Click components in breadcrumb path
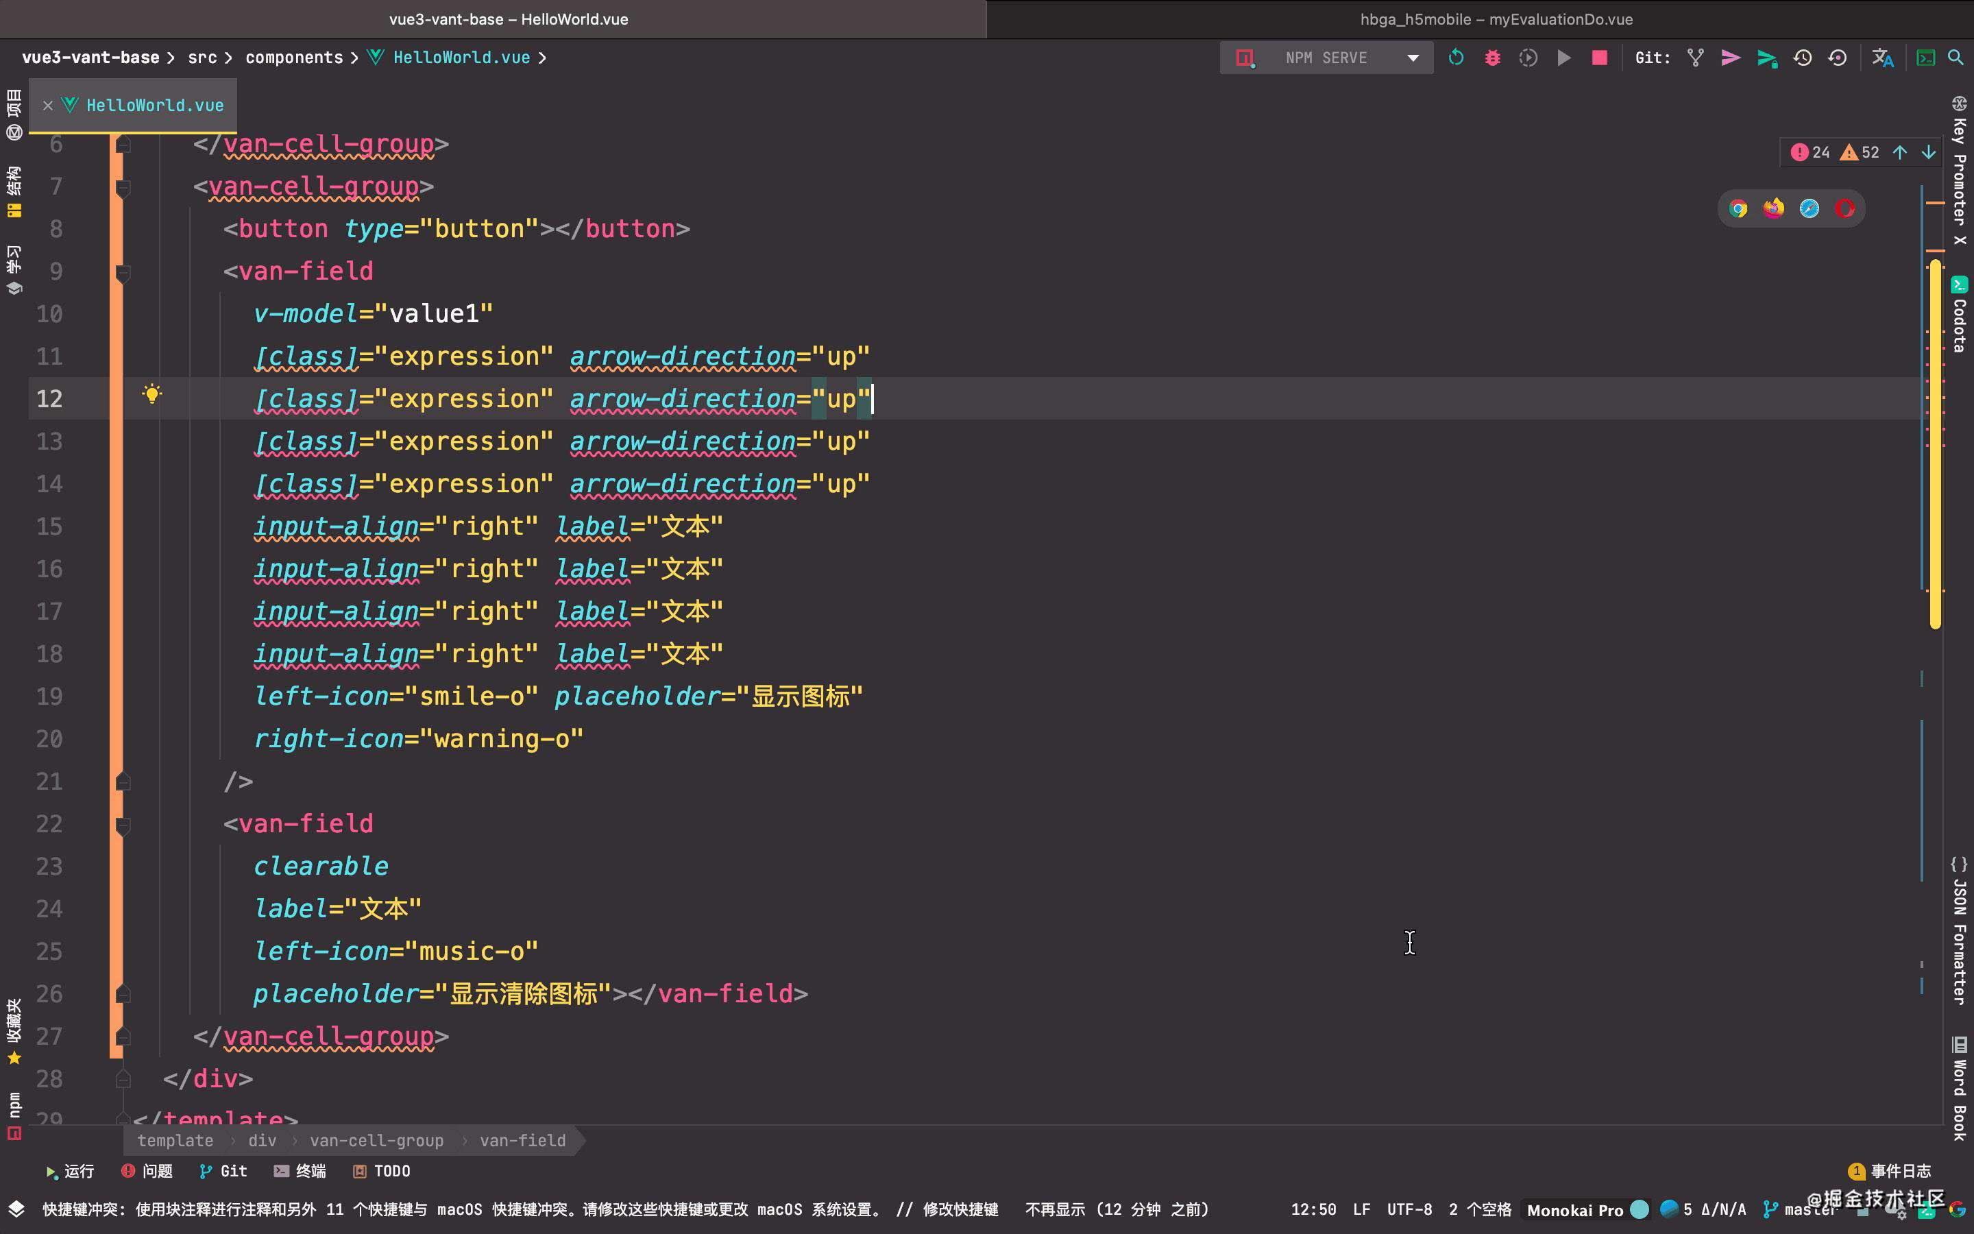1974x1234 pixels. tap(293, 58)
